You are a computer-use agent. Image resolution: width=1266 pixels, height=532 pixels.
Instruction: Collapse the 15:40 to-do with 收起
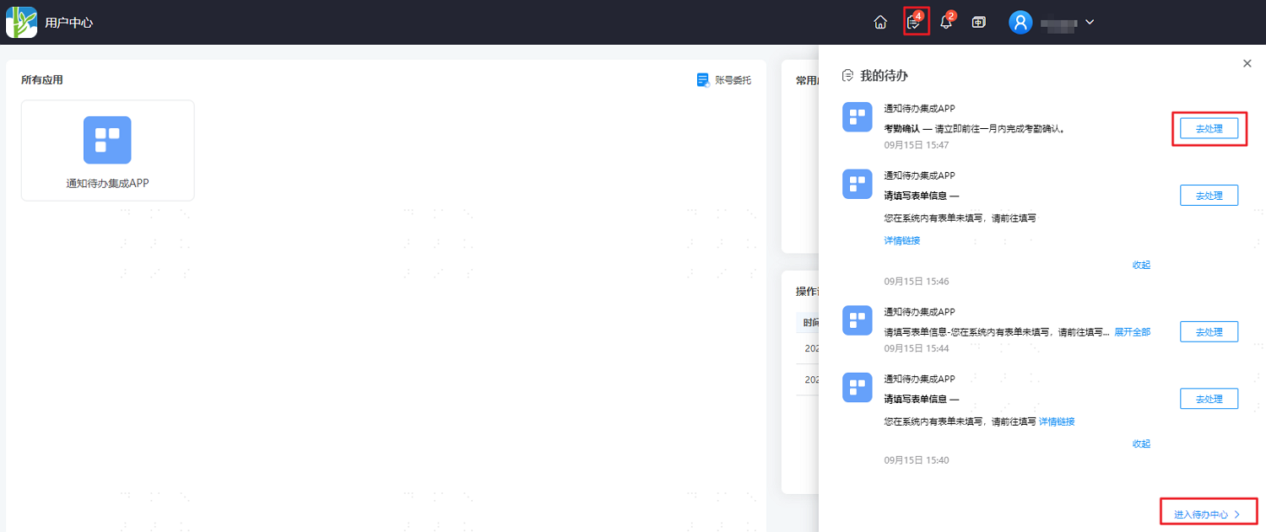coord(1141,443)
